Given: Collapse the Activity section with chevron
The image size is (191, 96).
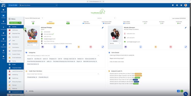Looking at the screenshot, I should tap(186, 91).
